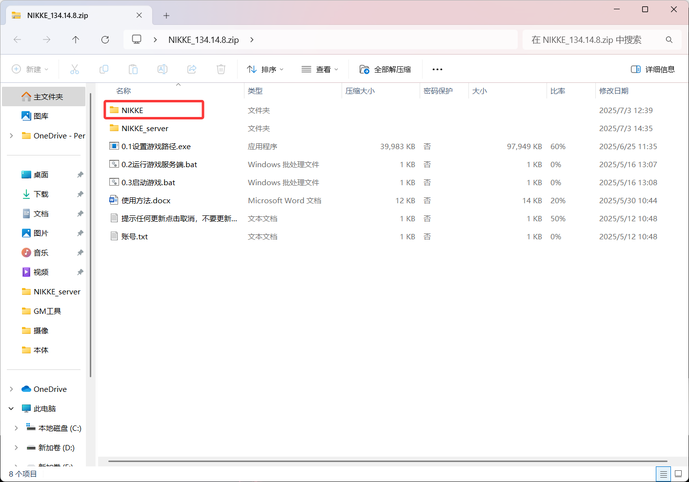Expand the OneDrive - Per tree node

click(11, 135)
